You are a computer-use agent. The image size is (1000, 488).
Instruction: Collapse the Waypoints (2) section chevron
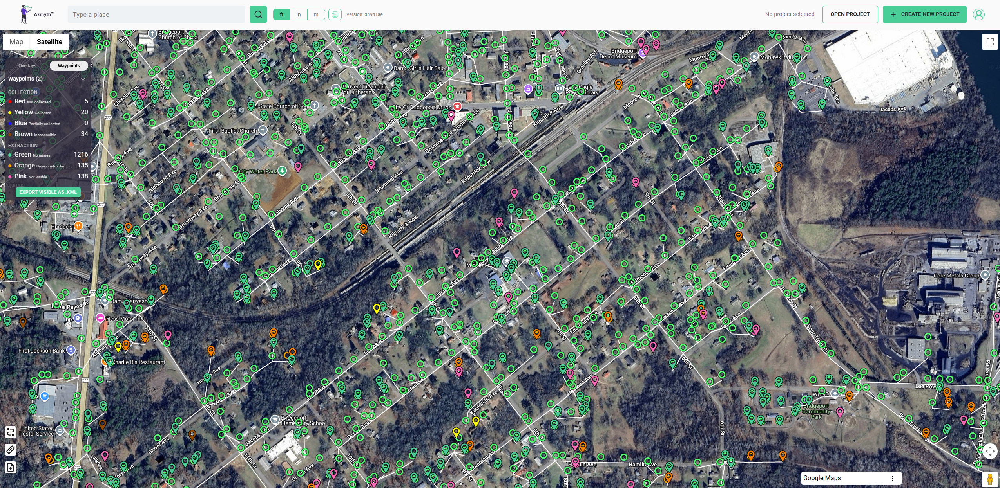tap(83, 79)
